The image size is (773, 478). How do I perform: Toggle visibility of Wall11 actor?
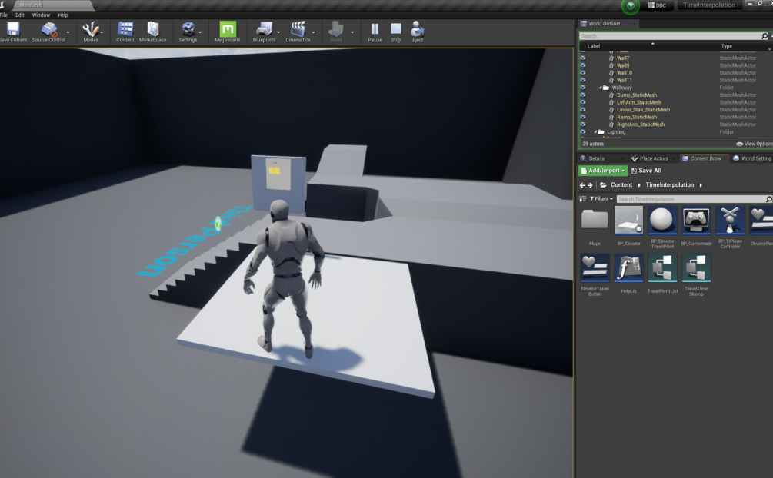(583, 80)
